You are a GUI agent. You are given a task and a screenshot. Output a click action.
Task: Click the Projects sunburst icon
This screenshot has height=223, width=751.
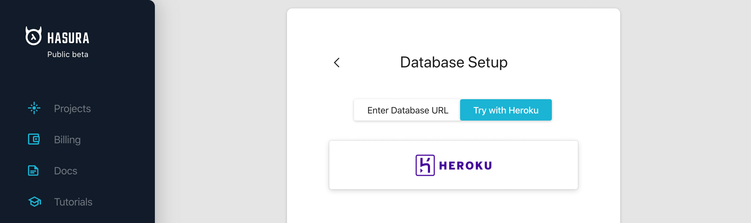point(34,108)
